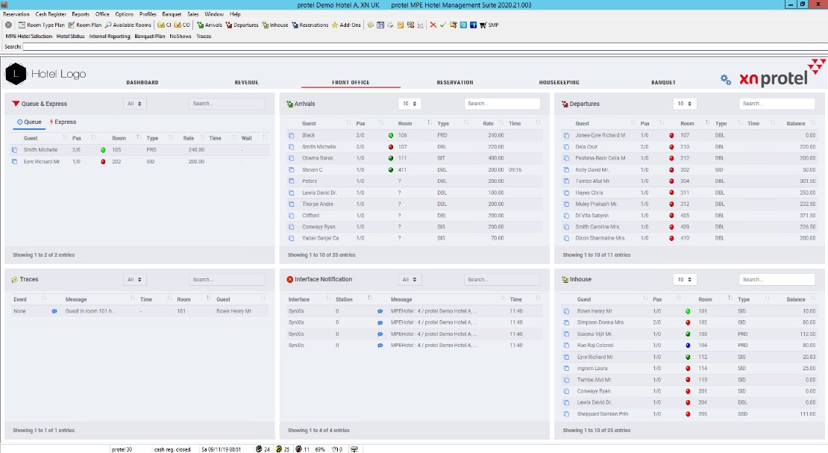
Task: Click the Available Rooms toolbar icon
Action: coord(128,25)
